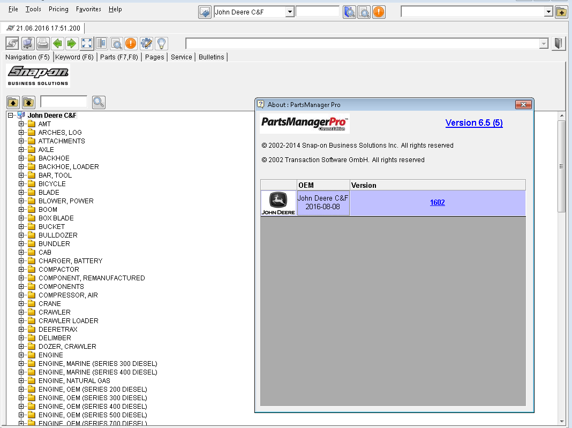Click the John Deere C&F 2016-08-08 cell

(323, 203)
